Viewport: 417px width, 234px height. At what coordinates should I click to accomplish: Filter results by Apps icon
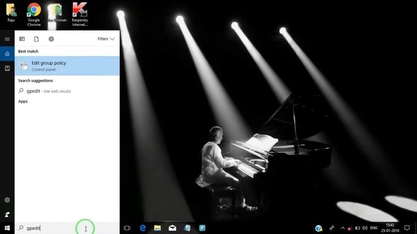[22, 39]
